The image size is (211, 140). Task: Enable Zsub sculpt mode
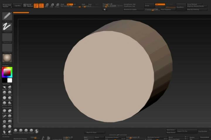pos(90,4)
